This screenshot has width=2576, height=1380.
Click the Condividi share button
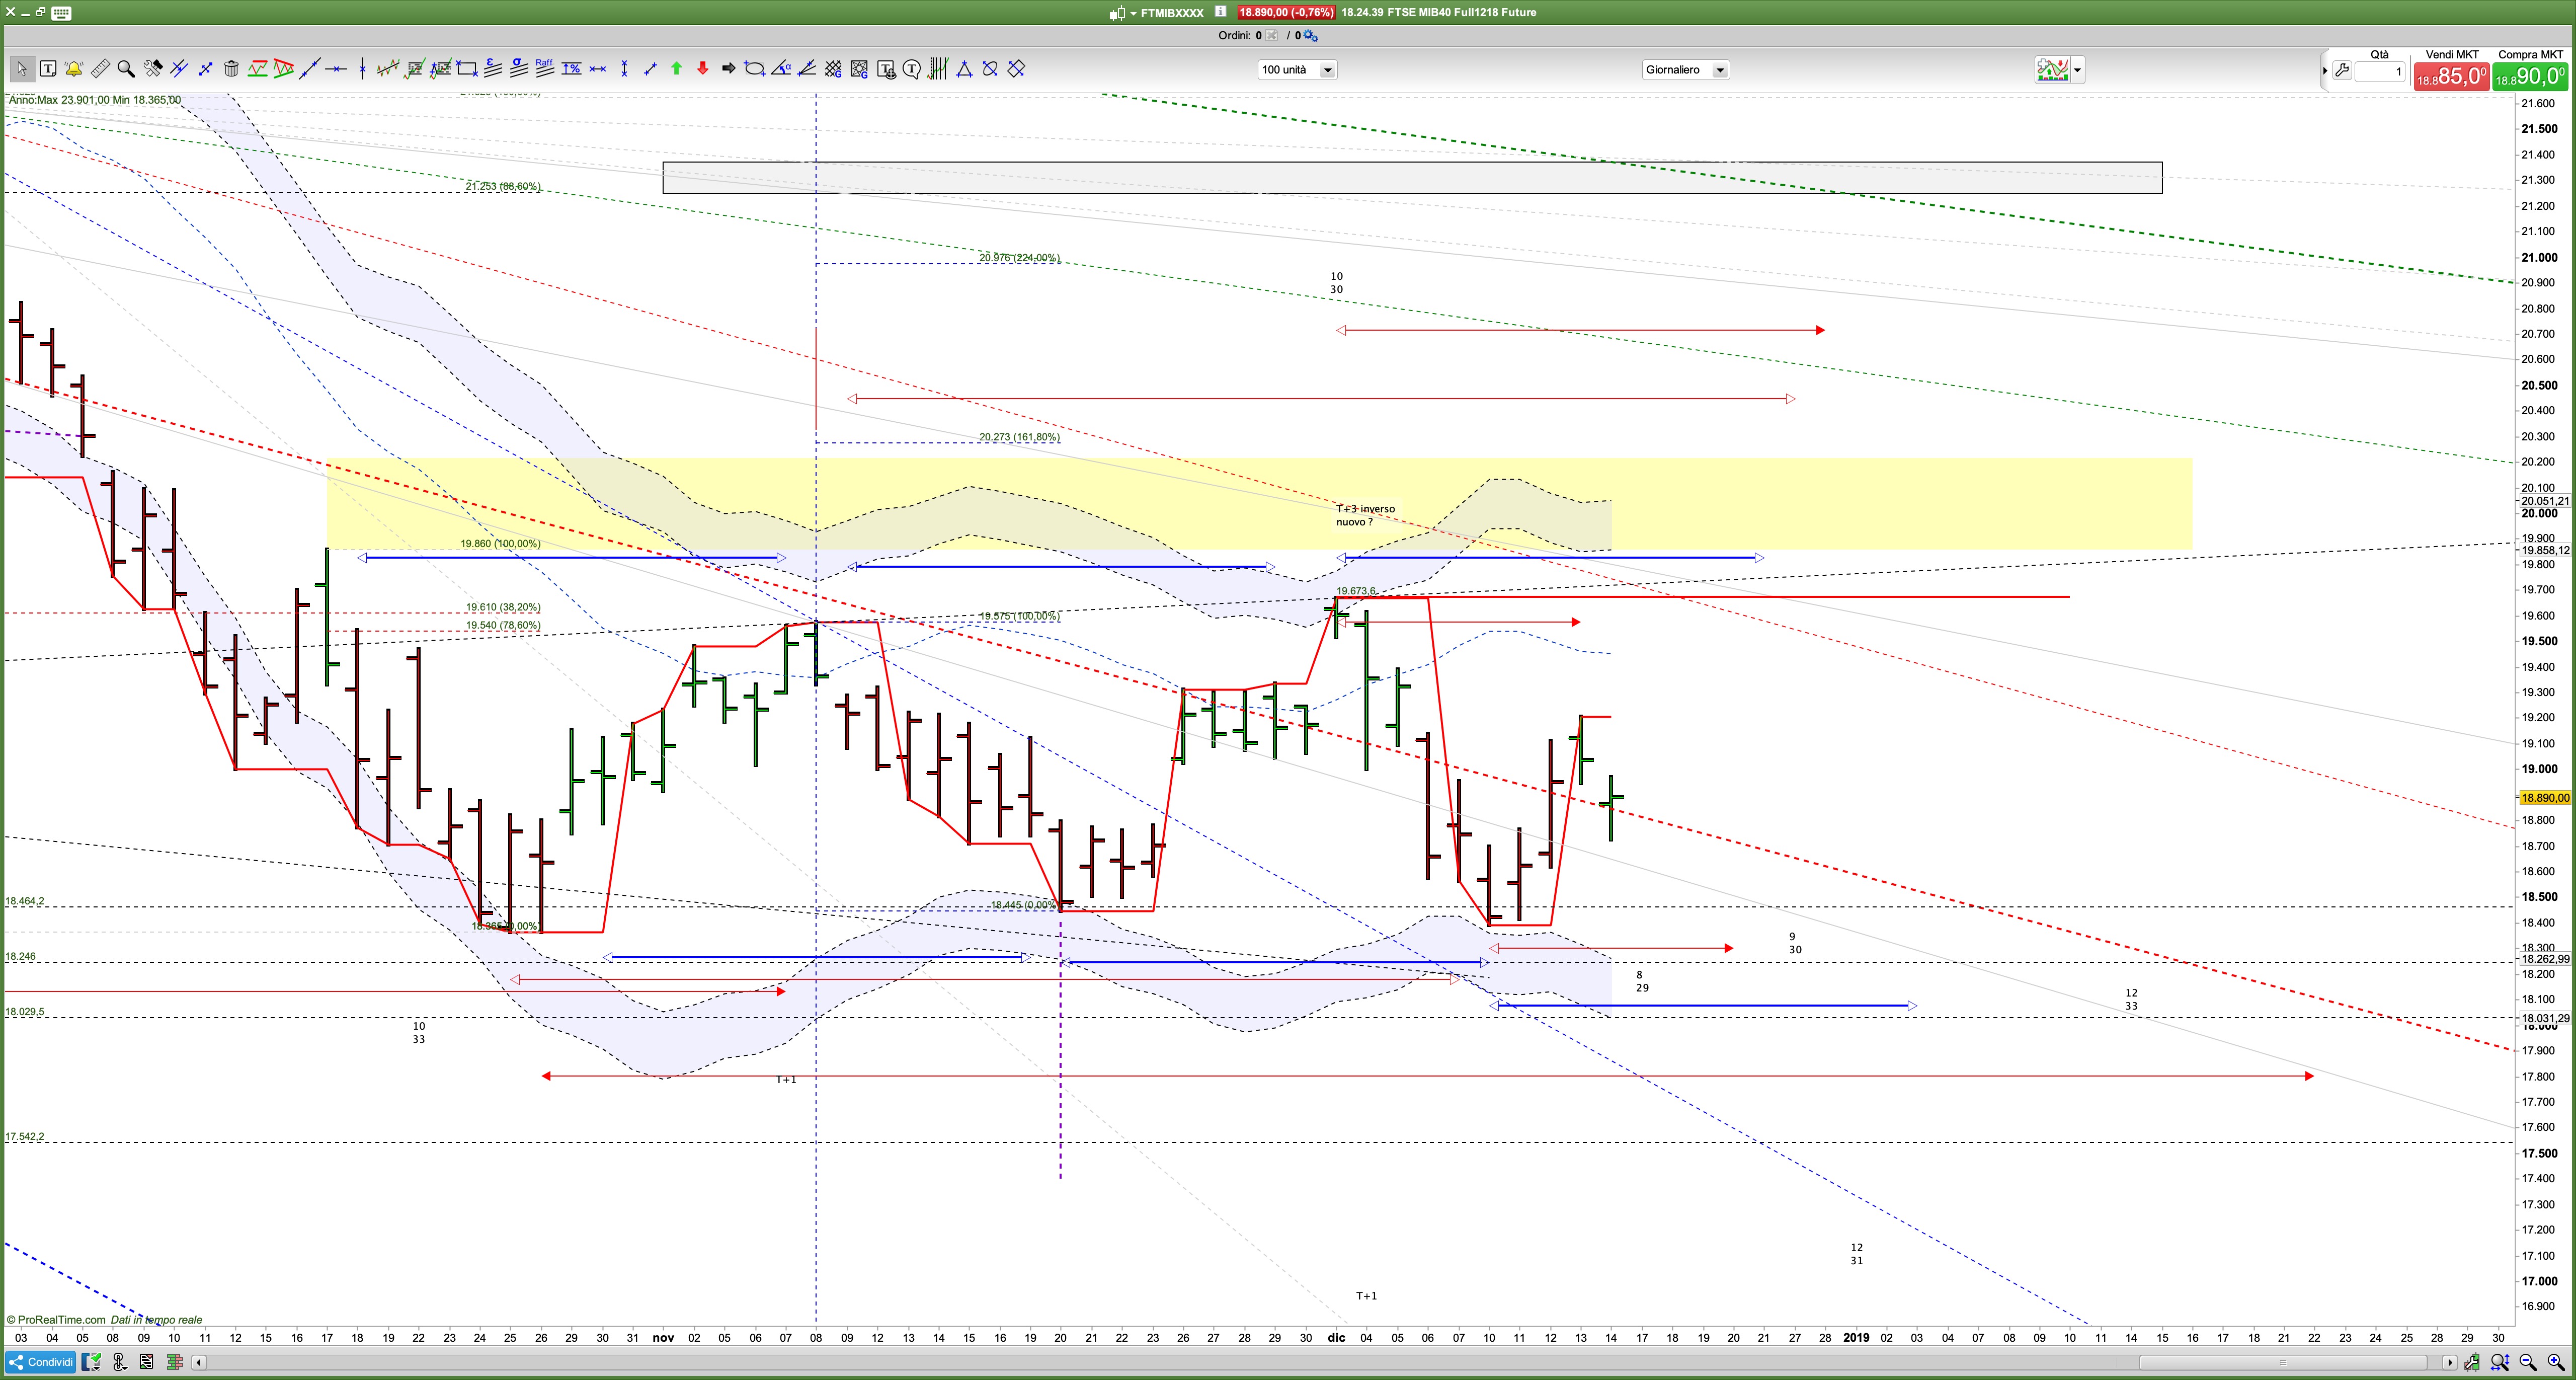click(x=41, y=1362)
